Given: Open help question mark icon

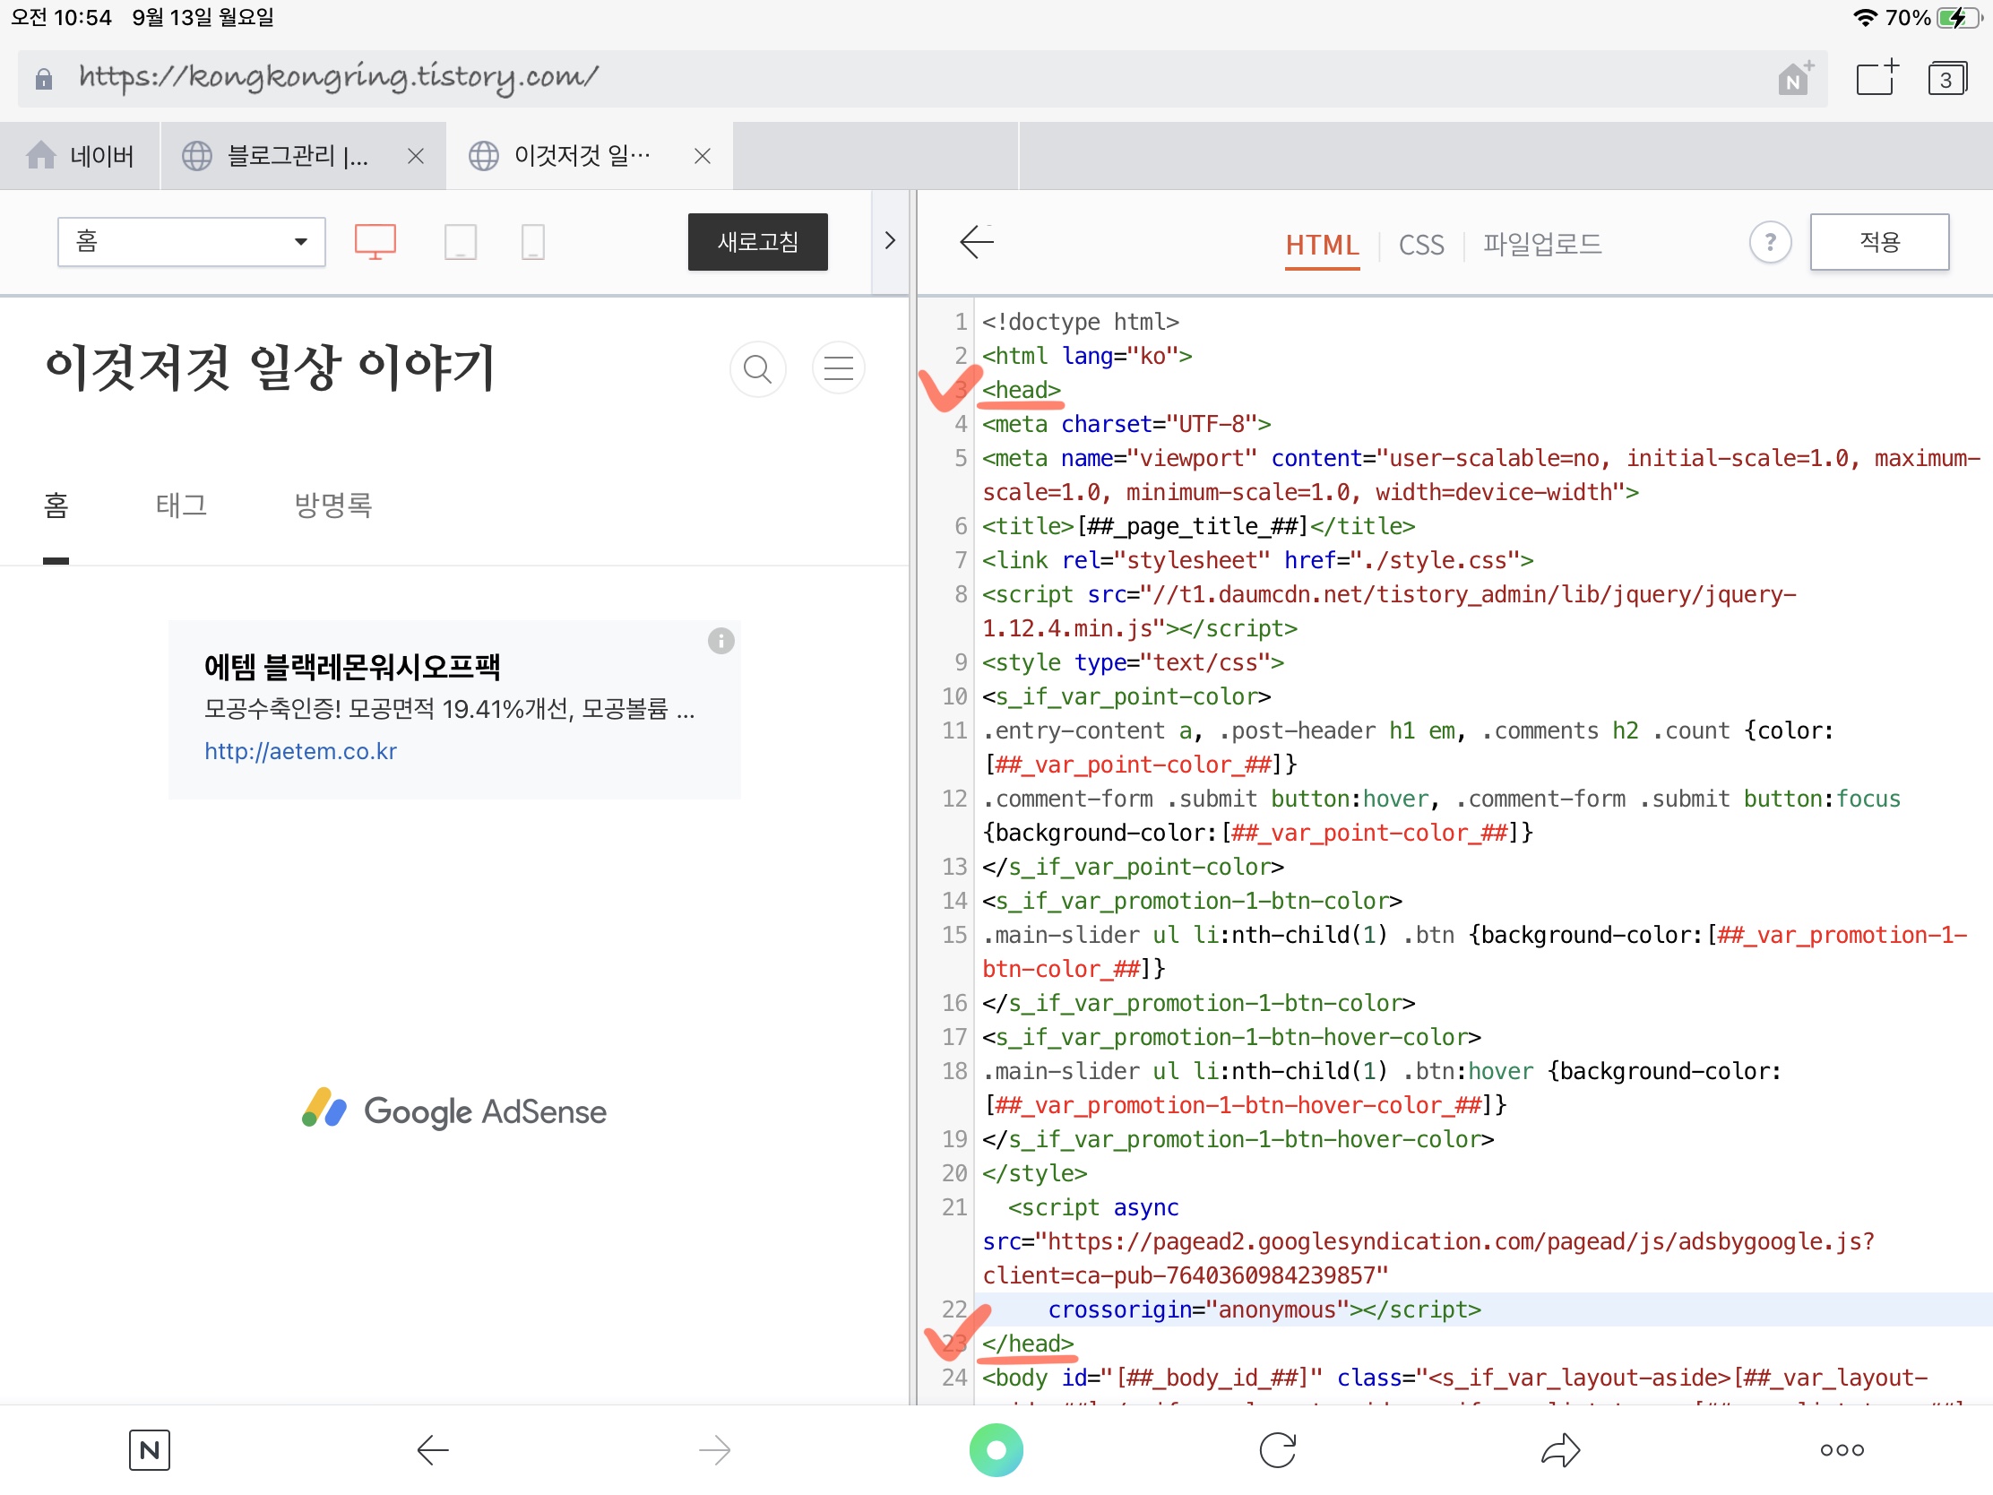Looking at the screenshot, I should point(1770,242).
